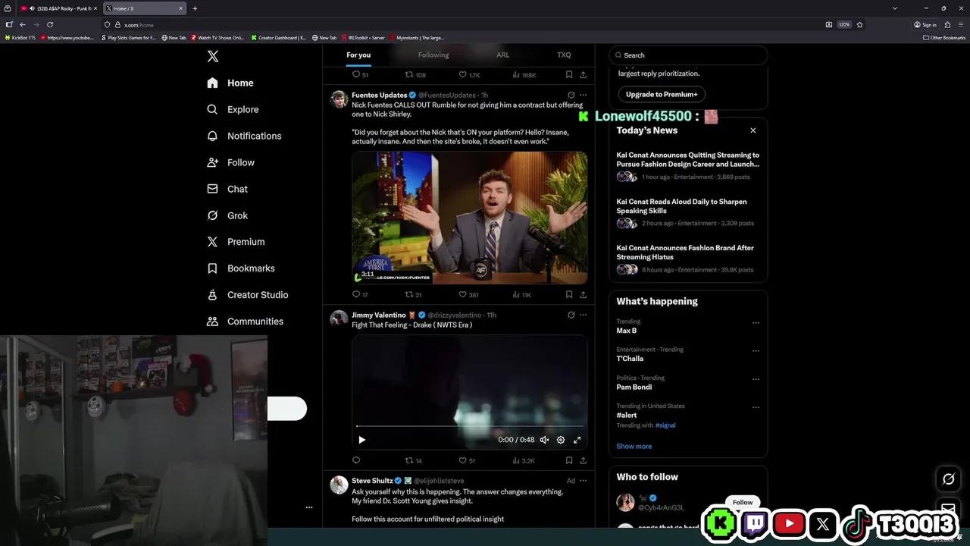Image resolution: width=970 pixels, height=546 pixels.
Task: Click Upgrade to Premium+ button
Action: [x=662, y=95]
